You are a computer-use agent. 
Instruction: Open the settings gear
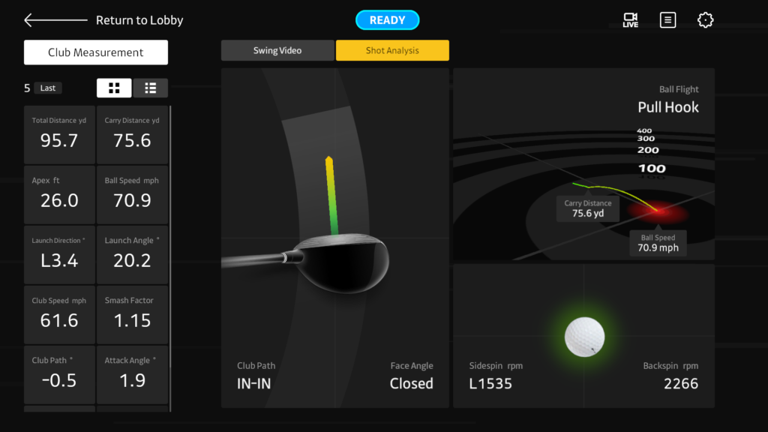(x=705, y=20)
